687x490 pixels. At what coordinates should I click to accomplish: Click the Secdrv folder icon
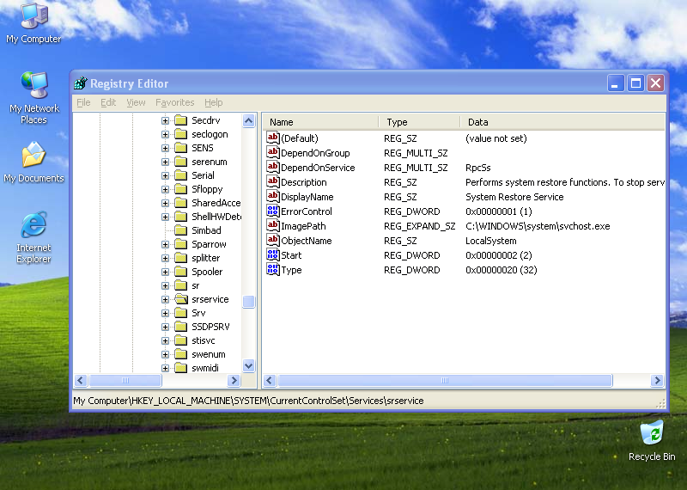(x=181, y=120)
